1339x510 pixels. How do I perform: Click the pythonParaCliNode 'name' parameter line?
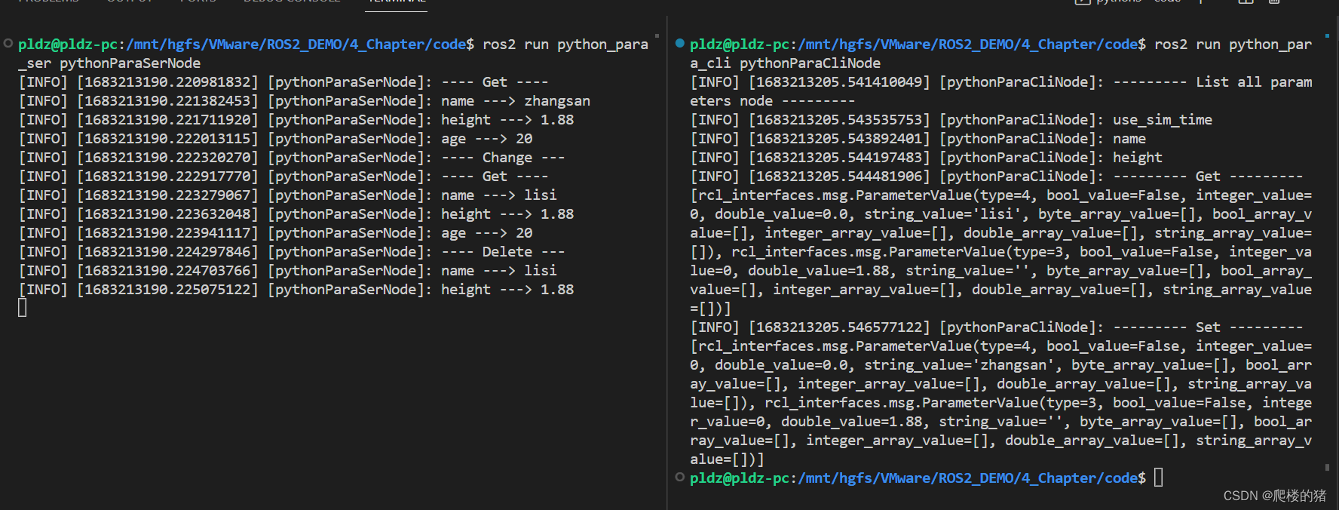tap(918, 139)
